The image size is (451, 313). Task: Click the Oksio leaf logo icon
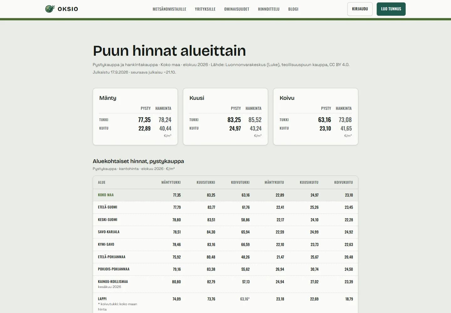[50, 9]
